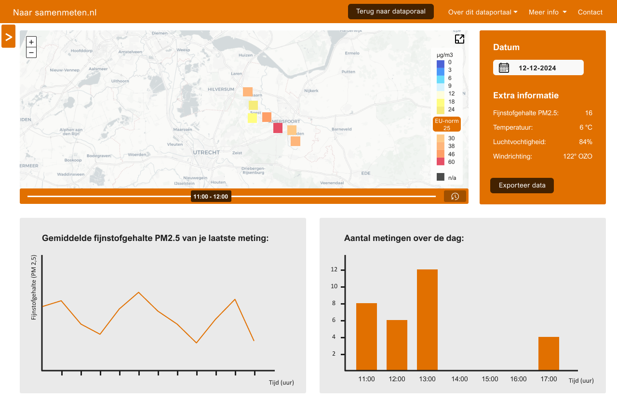Open the Meer info dropdown
This screenshot has width=617, height=401.
click(x=548, y=12)
